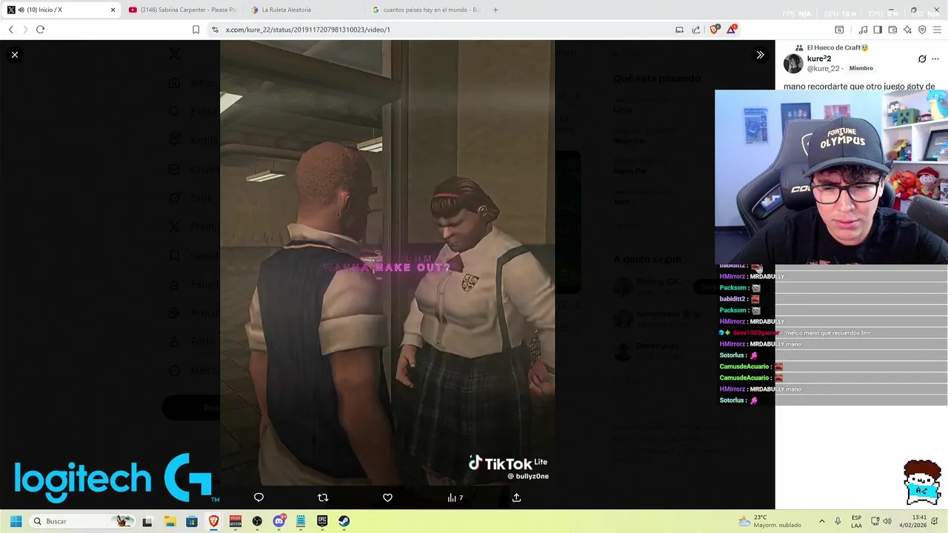This screenshot has width=948, height=533.
Task: Open File Explorer from taskbar
Action: (170, 521)
